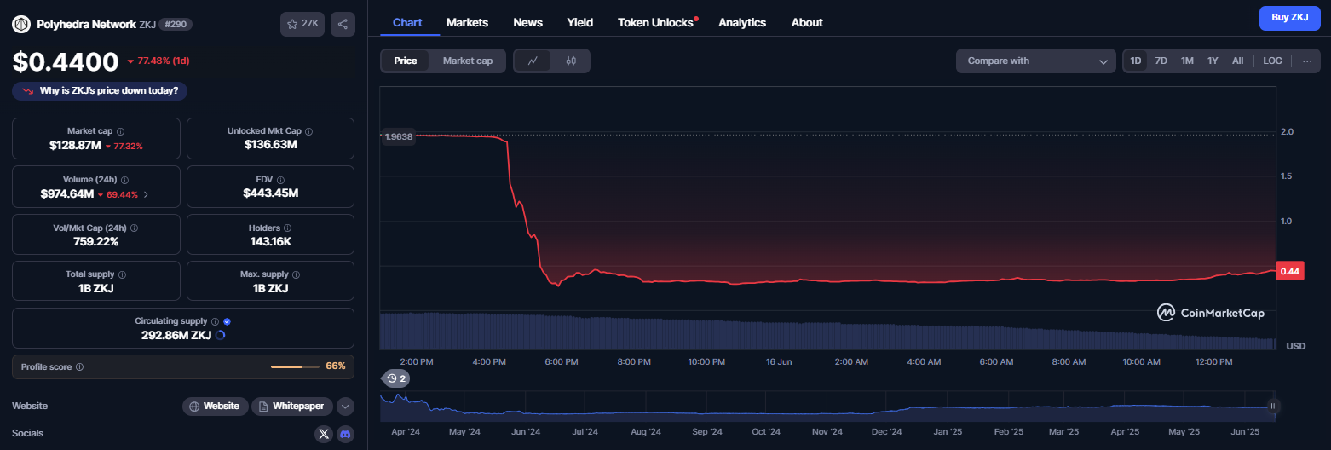Viewport: 1331px width, 450px height.
Task: Open the Chart tab
Action: coord(407,22)
